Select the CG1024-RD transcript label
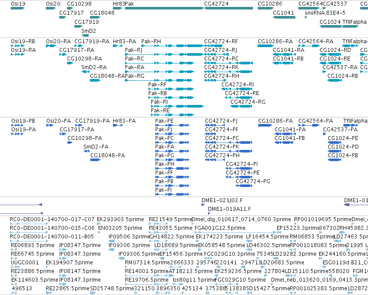368x295 pixels. (335, 50)
